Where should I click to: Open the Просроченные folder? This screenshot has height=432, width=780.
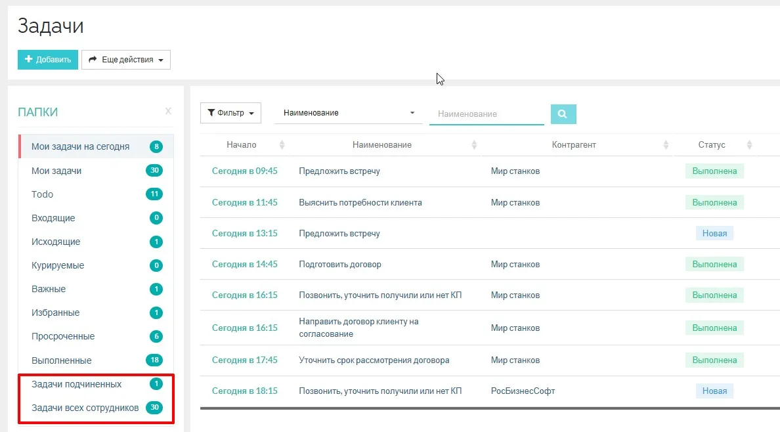(63, 336)
